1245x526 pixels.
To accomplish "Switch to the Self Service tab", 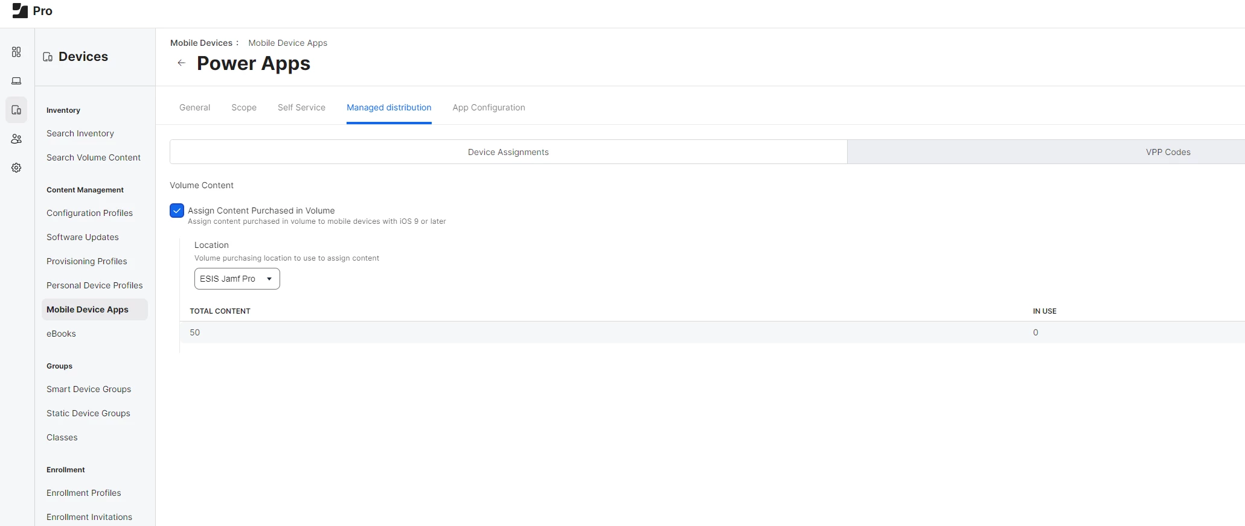I will pyautogui.click(x=301, y=107).
